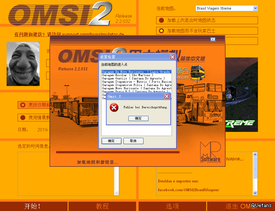Screen dimensions: 275x211
Task: Select 加载地图而不含玩家巴士 radio option
Action: tap(207, 31)
